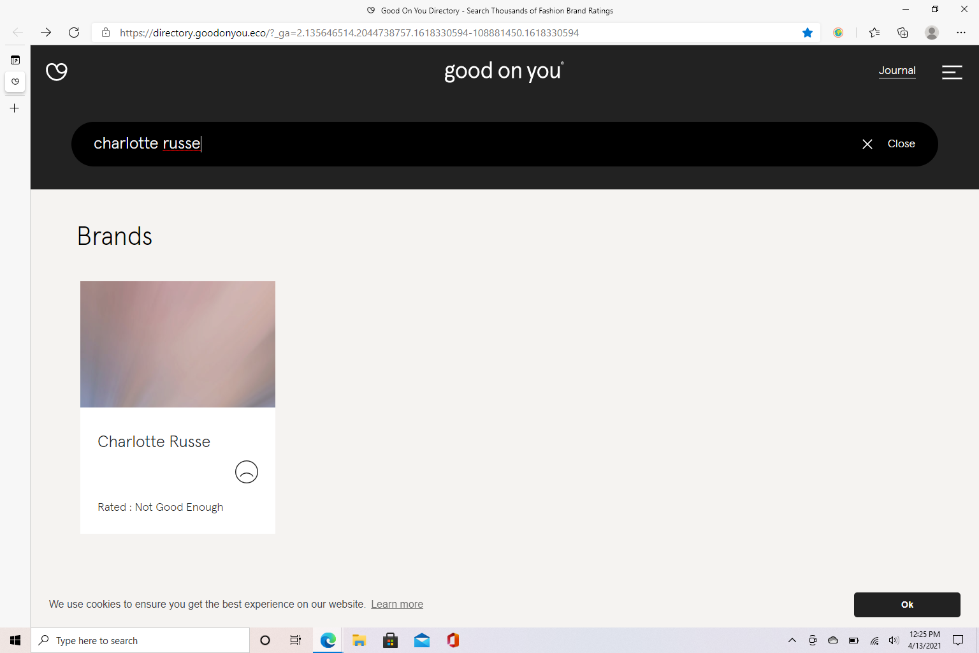Open Mail app from taskbar
979x653 pixels.
[422, 640]
